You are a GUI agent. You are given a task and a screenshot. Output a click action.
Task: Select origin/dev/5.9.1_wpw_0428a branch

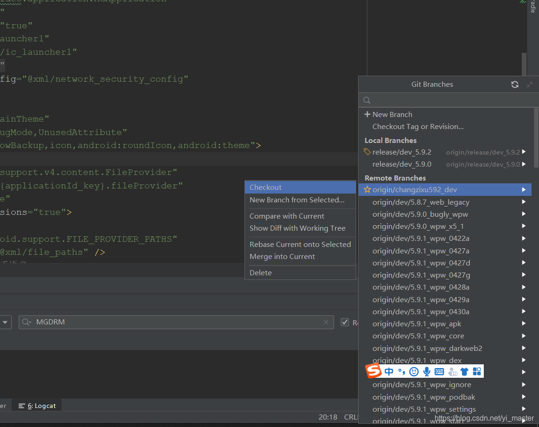(445, 287)
